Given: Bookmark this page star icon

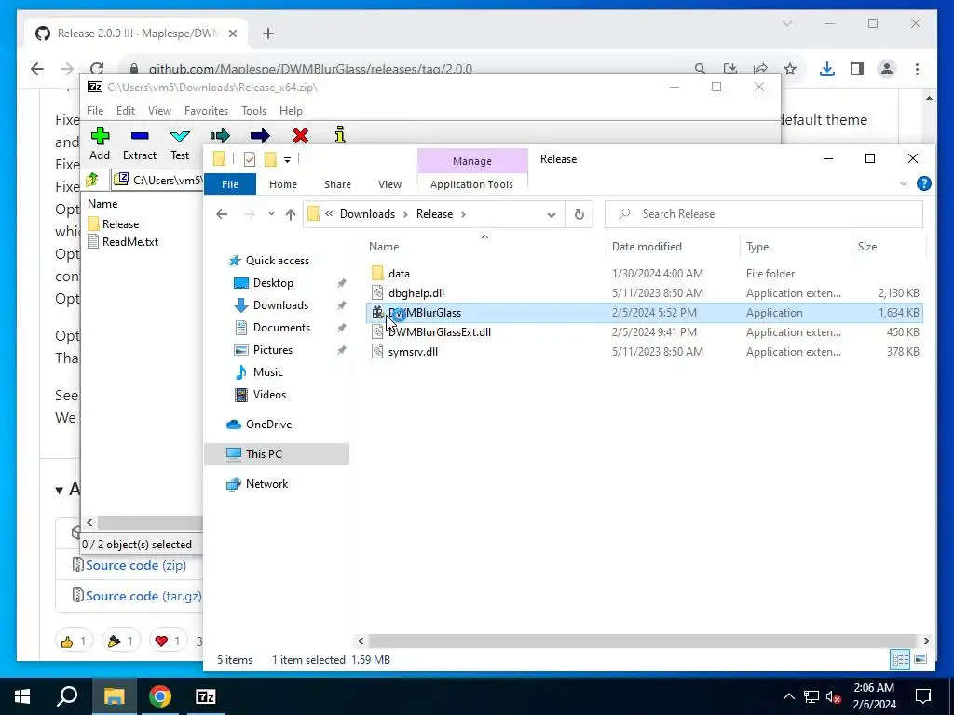Looking at the screenshot, I should [790, 69].
